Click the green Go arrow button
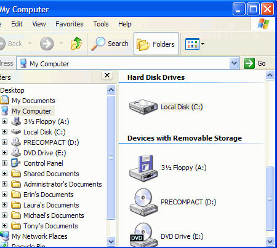This screenshot has height=248, width=277. click(x=249, y=63)
